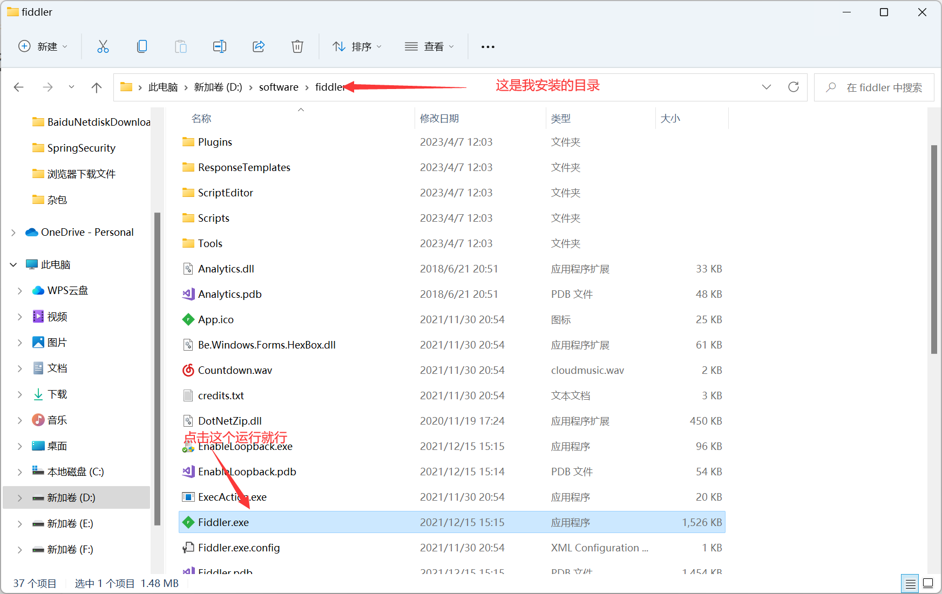
Task: Click the file list vertical scrollbar
Action: pos(934,249)
